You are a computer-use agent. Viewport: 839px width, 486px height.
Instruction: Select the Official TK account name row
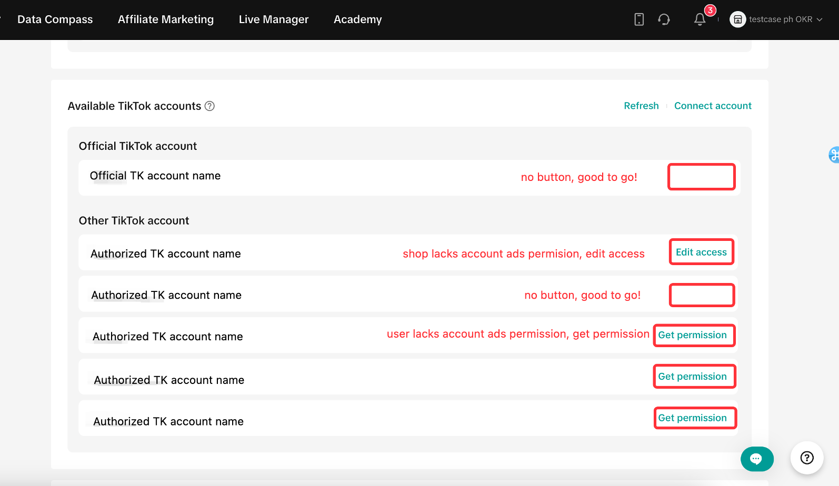pos(155,176)
